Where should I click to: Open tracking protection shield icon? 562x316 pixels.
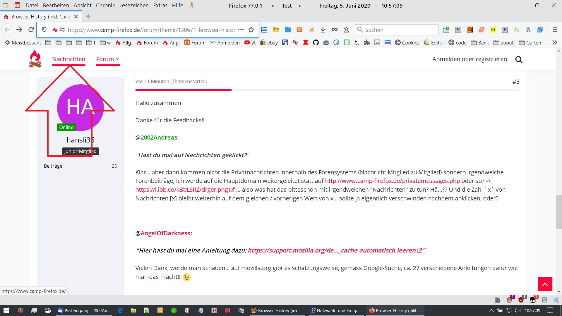click(44, 30)
